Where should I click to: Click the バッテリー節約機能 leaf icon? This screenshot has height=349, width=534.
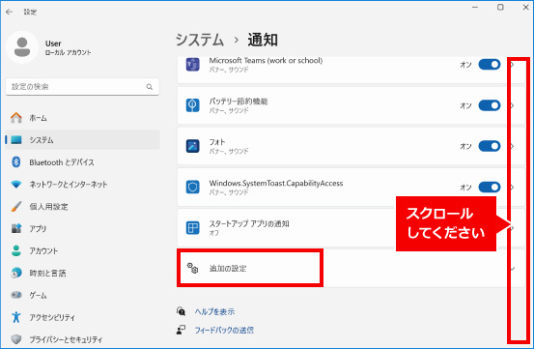click(193, 105)
